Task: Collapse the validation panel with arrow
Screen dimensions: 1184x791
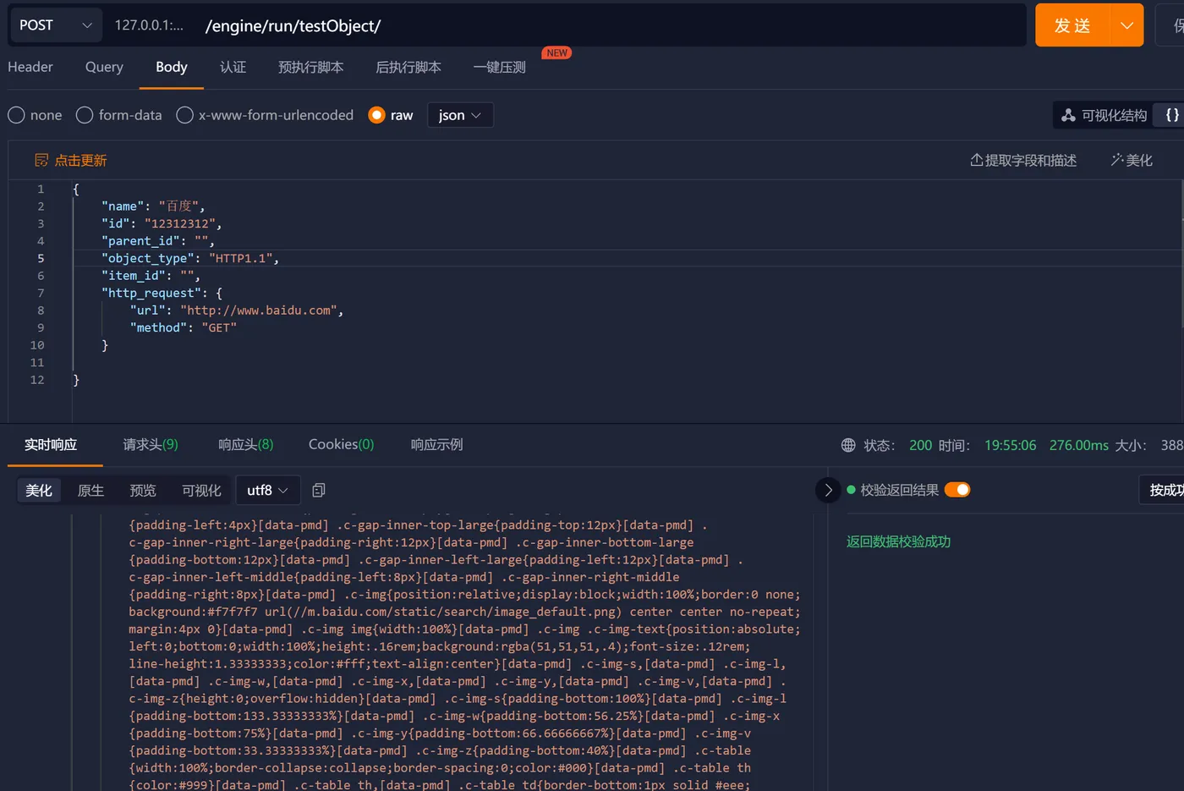Action: [x=828, y=490]
